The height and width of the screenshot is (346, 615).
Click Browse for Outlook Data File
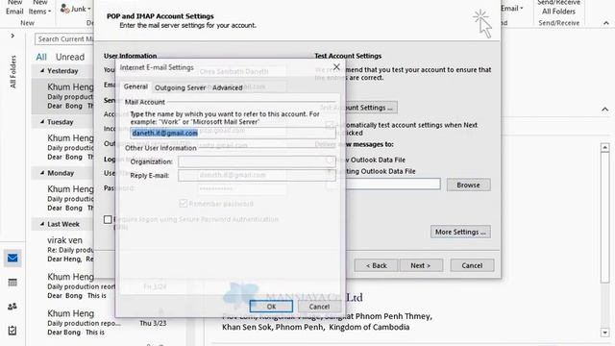coord(468,185)
